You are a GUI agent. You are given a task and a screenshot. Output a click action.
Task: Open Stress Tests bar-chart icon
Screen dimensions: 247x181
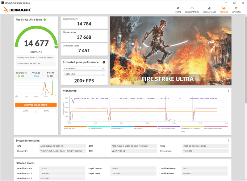[209, 8]
